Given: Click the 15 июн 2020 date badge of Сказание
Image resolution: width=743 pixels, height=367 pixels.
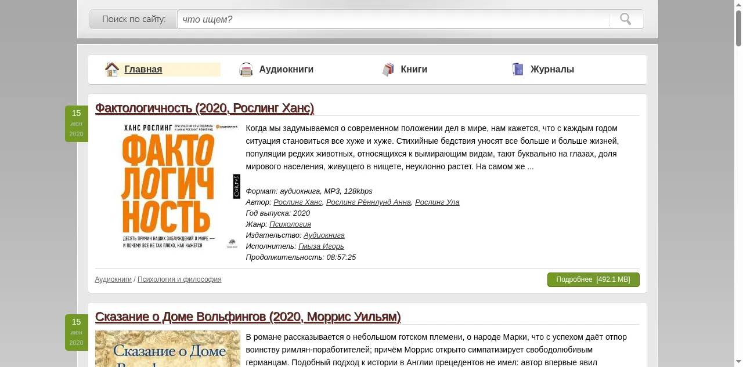Looking at the screenshot, I should tap(77, 332).
